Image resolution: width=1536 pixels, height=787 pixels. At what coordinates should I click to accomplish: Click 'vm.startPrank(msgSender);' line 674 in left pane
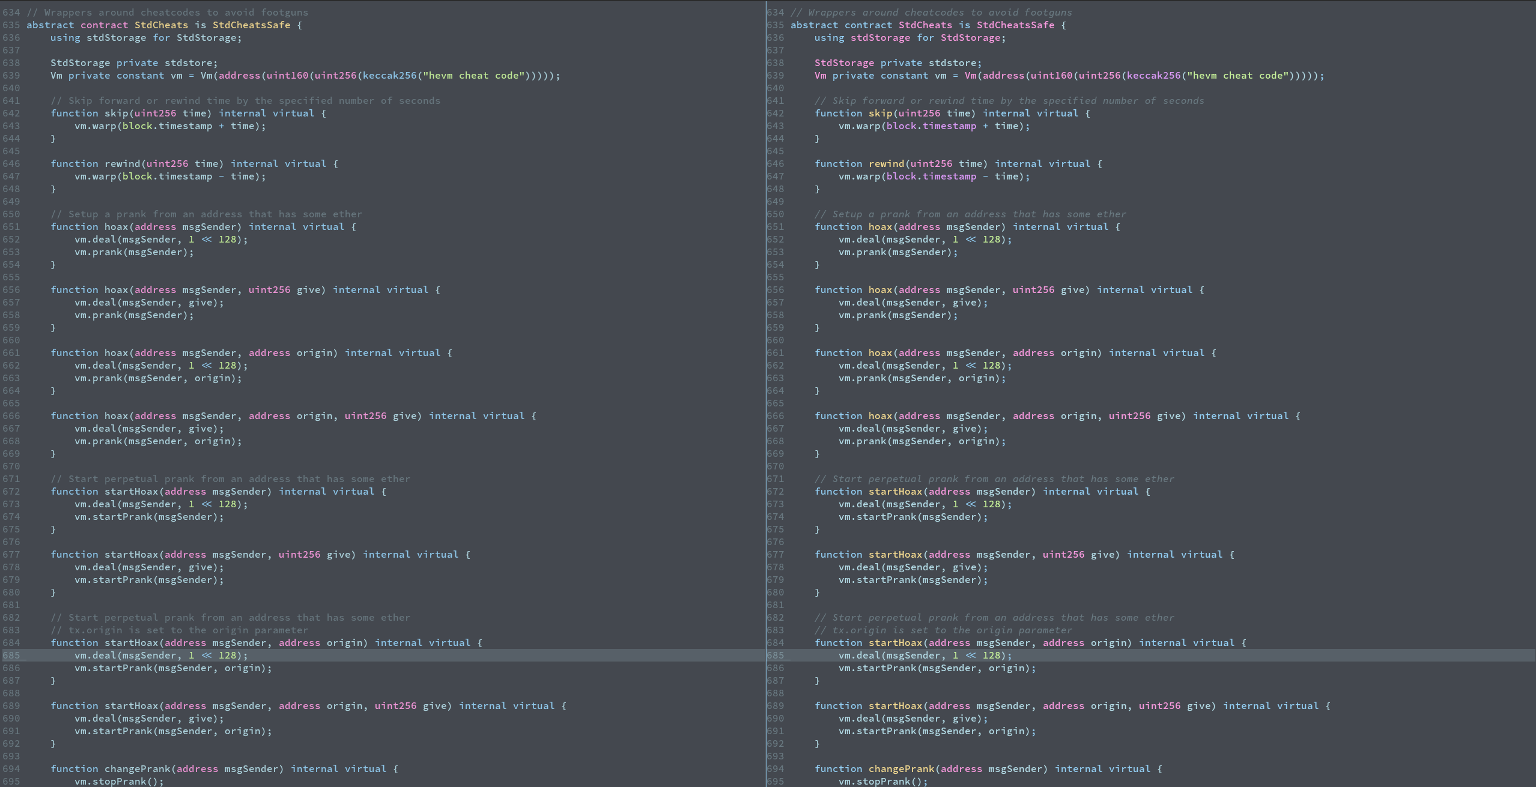pyautogui.click(x=149, y=517)
